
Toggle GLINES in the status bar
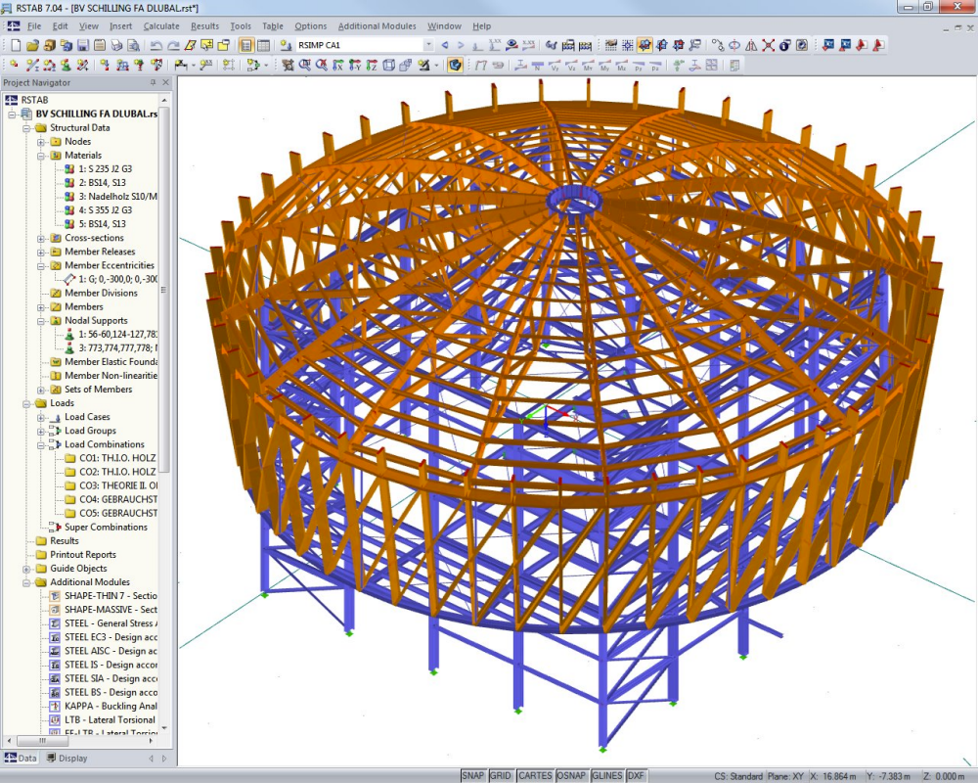pyautogui.click(x=607, y=774)
